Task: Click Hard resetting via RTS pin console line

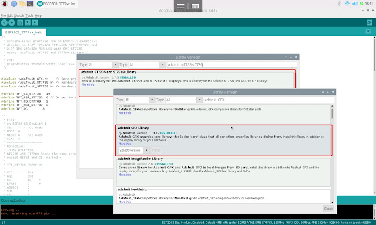Action: pyautogui.click(x=28, y=213)
